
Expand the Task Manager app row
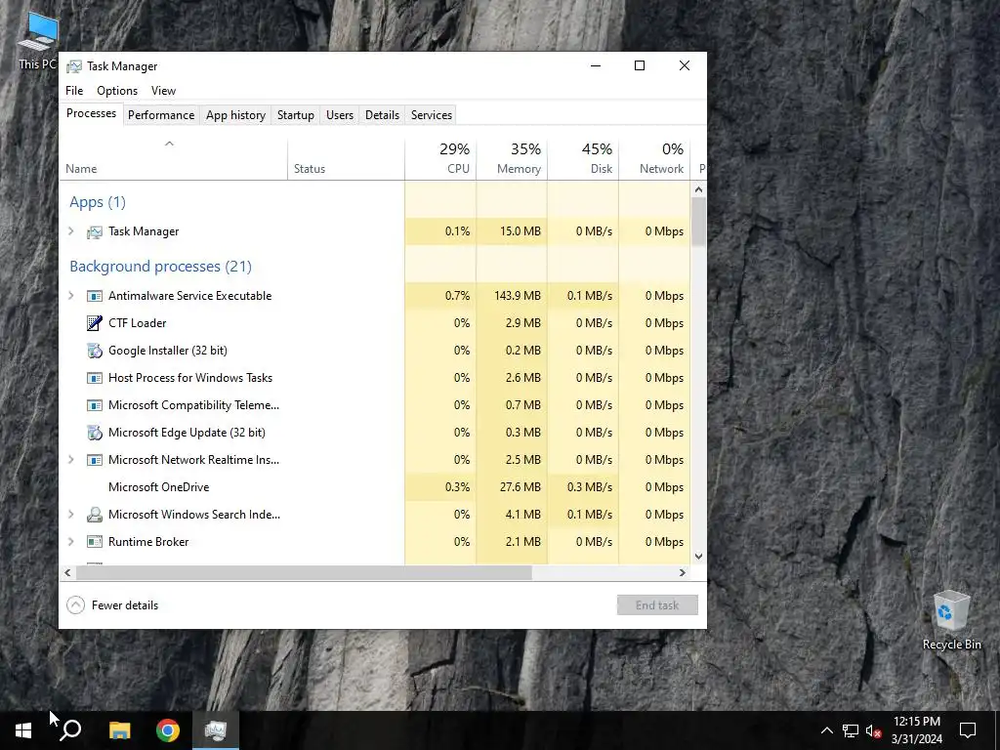[x=70, y=231]
